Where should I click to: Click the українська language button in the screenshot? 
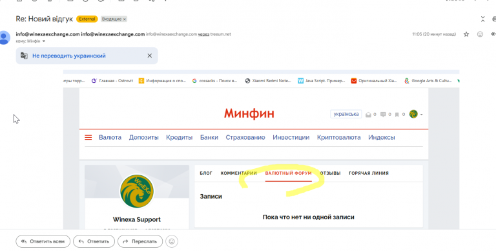coord(346,114)
